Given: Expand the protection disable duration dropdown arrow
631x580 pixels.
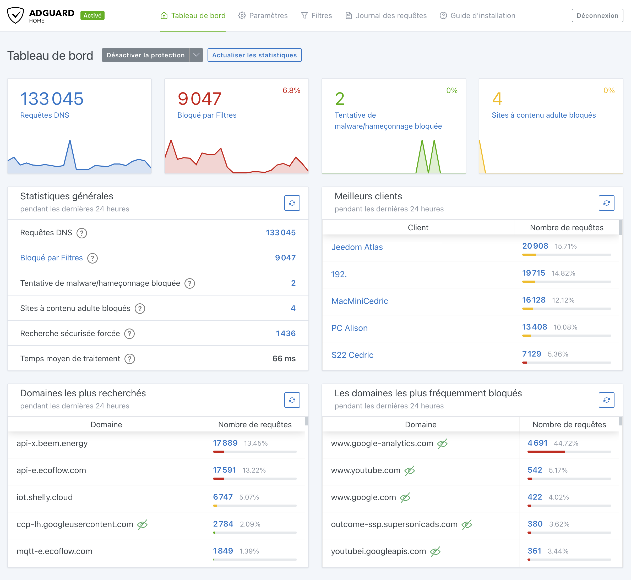Looking at the screenshot, I should [x=196, y=55].
